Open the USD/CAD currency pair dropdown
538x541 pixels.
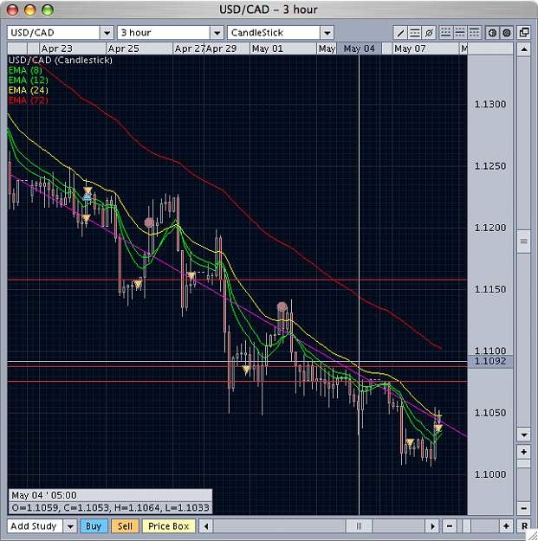107,33
